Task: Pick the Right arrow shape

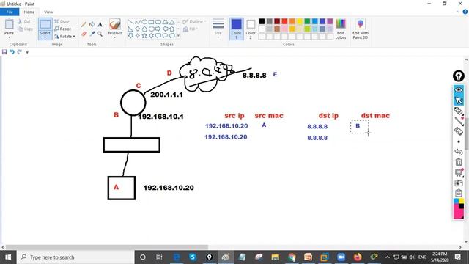Action: [158, 29]
